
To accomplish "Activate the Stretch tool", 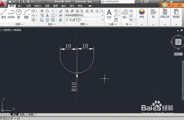I will [42, 20].
